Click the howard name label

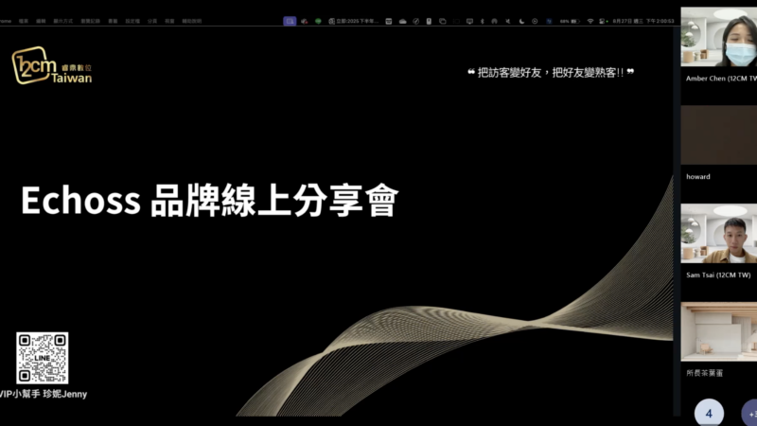(x=698, y=177)
